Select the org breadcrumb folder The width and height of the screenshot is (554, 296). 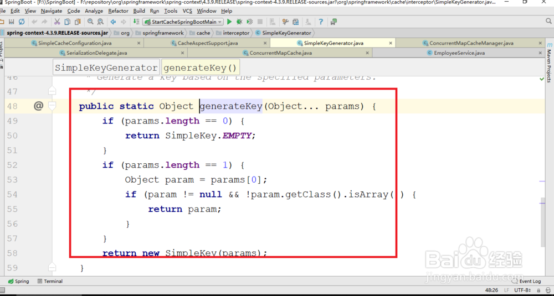[122, 33]
